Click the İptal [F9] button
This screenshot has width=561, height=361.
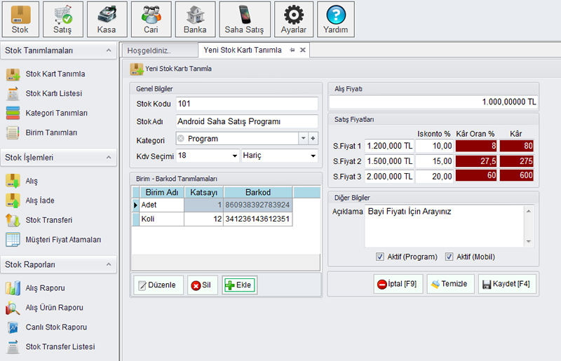tap(398, 284)
